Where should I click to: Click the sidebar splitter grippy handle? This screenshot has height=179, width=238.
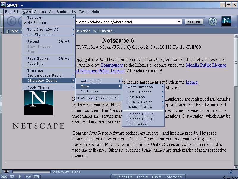(1, 104)
